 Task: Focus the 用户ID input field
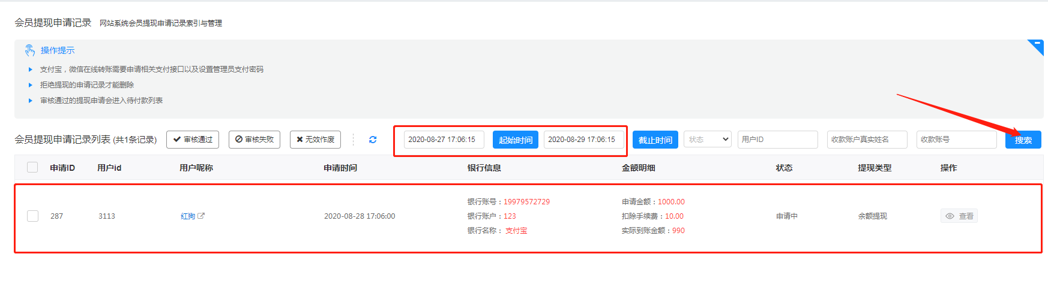(777, 140)
